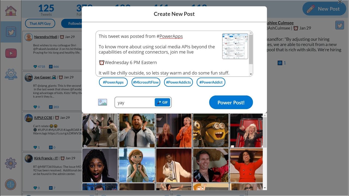Open IUPUI CCSE profile link
The height and width of the screenshot is (196, 349).
pyautogui.click(x=43, y=118)
